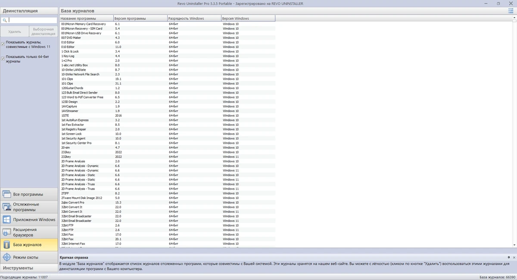517x280 pixels.
Task: Select 001Micron USB Drive Recovery row
Action: (167, 33)
